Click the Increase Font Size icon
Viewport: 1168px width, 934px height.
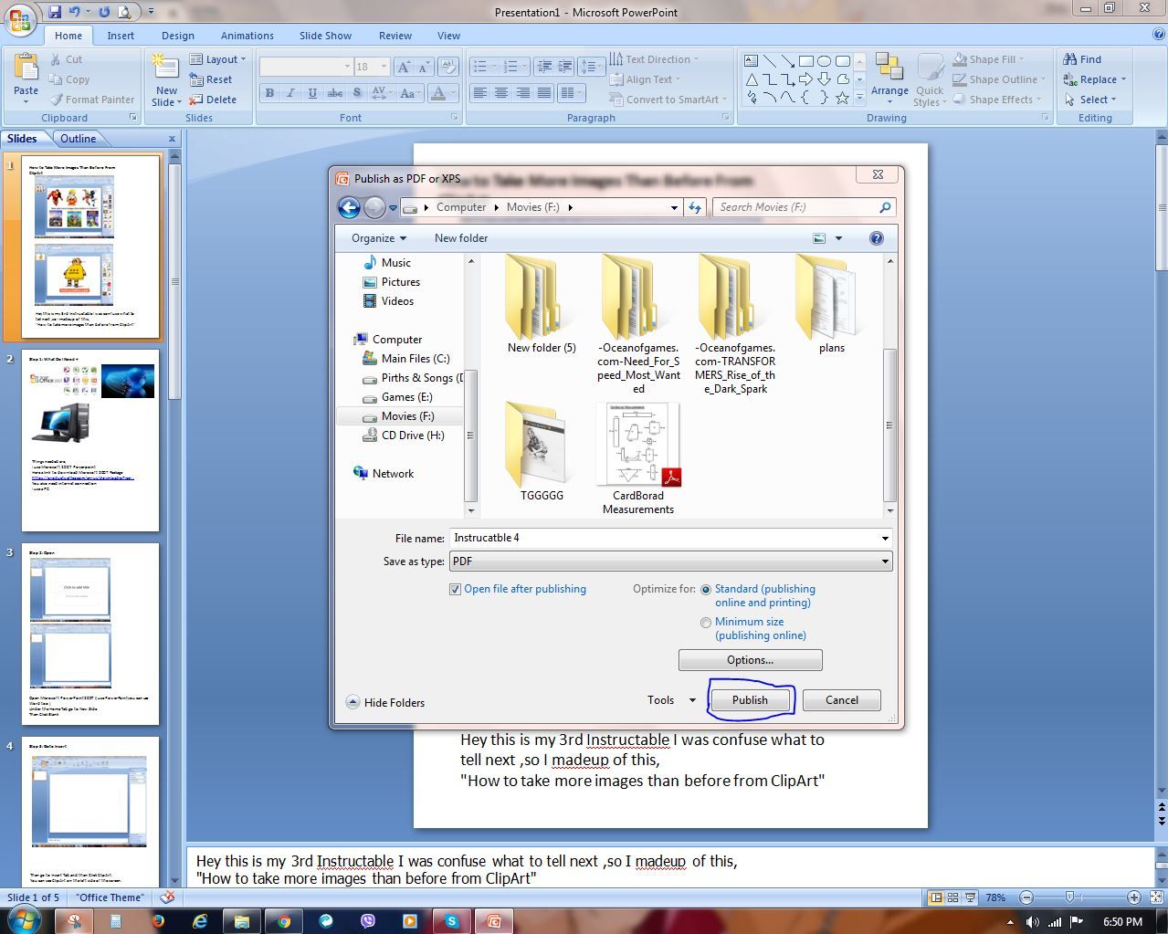click(403, 67)
